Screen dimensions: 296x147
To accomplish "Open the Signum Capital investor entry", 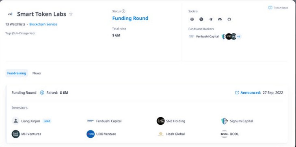I will click(237, 121).
